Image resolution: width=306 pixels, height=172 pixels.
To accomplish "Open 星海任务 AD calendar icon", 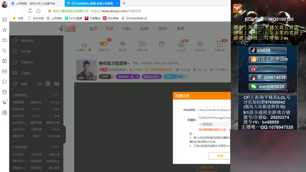I will pos(142,44).
